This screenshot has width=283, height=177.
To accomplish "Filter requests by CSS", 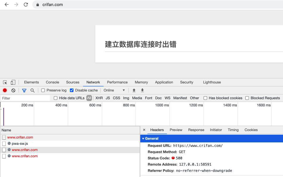I will [116, 98].
